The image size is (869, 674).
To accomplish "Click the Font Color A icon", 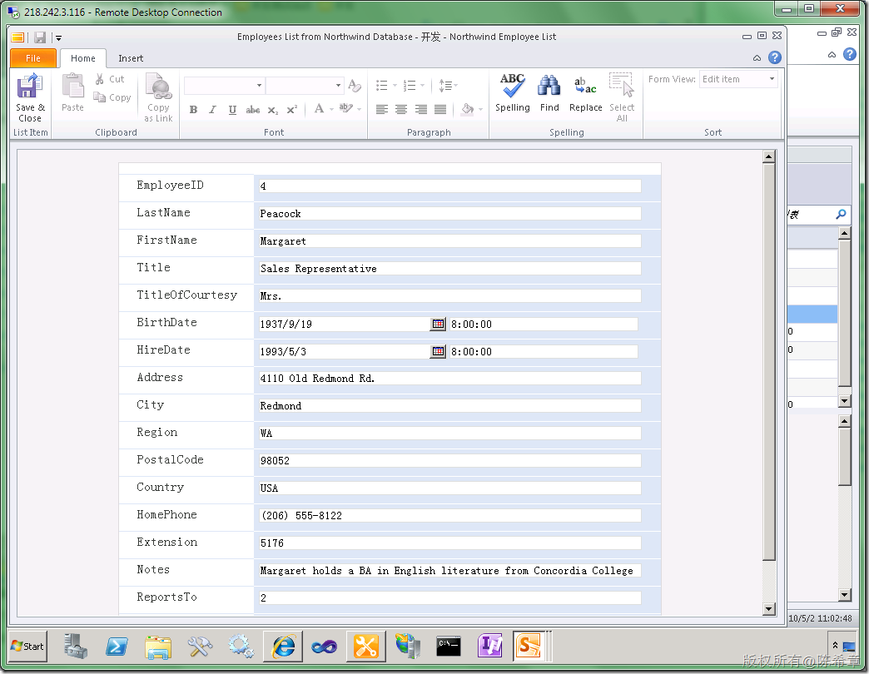I will (320, 108).
